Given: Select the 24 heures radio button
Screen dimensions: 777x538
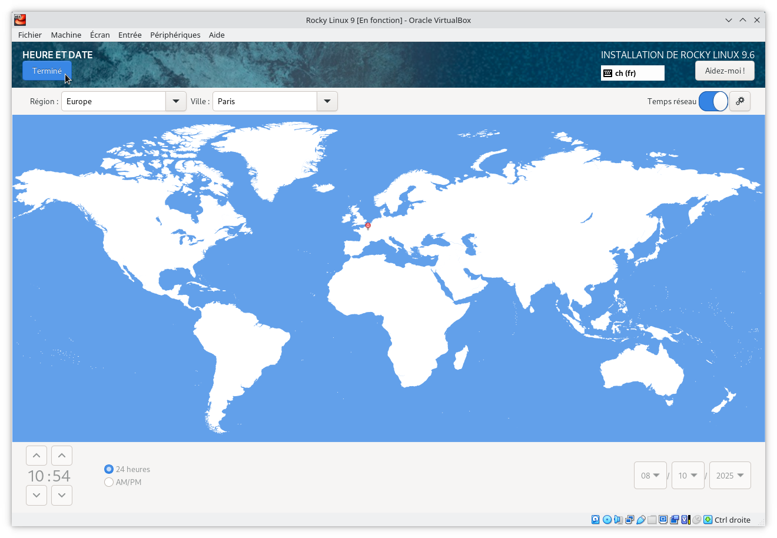Looking at the screenshot, I should 109,469.
